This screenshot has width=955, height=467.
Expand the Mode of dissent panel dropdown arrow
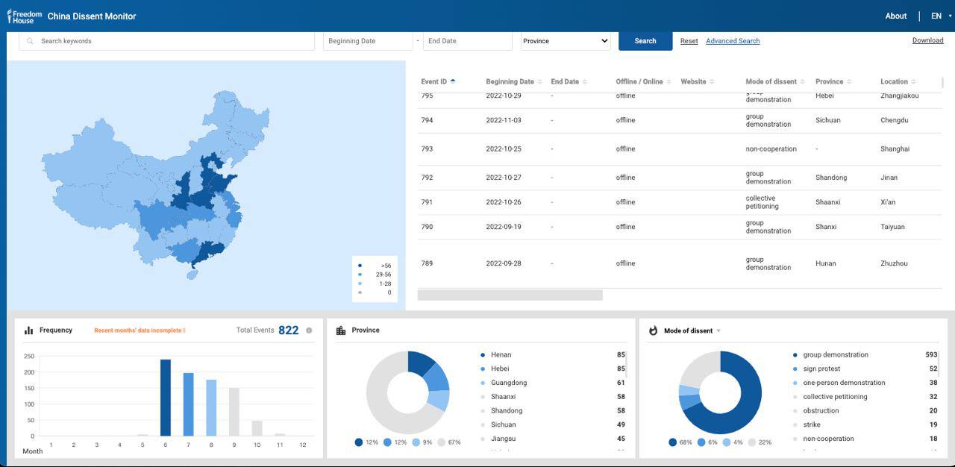718,331
